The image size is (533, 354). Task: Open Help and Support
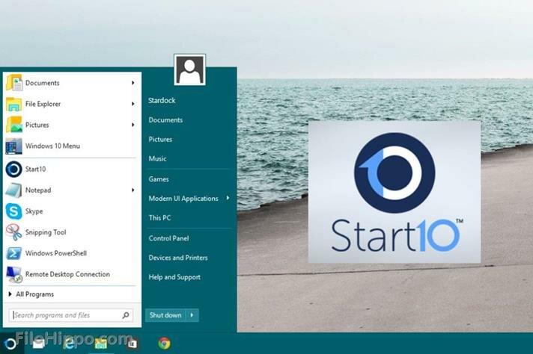tap(174, 277)
